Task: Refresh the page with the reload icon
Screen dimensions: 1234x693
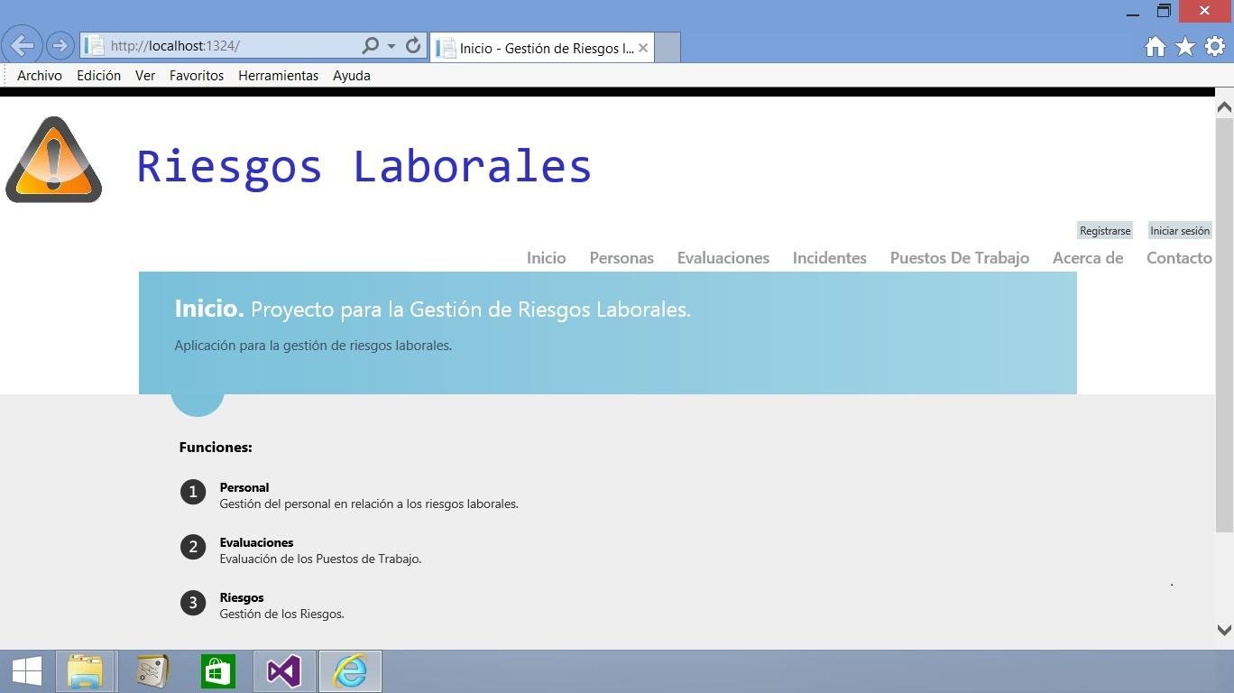Action: (413, 45)
